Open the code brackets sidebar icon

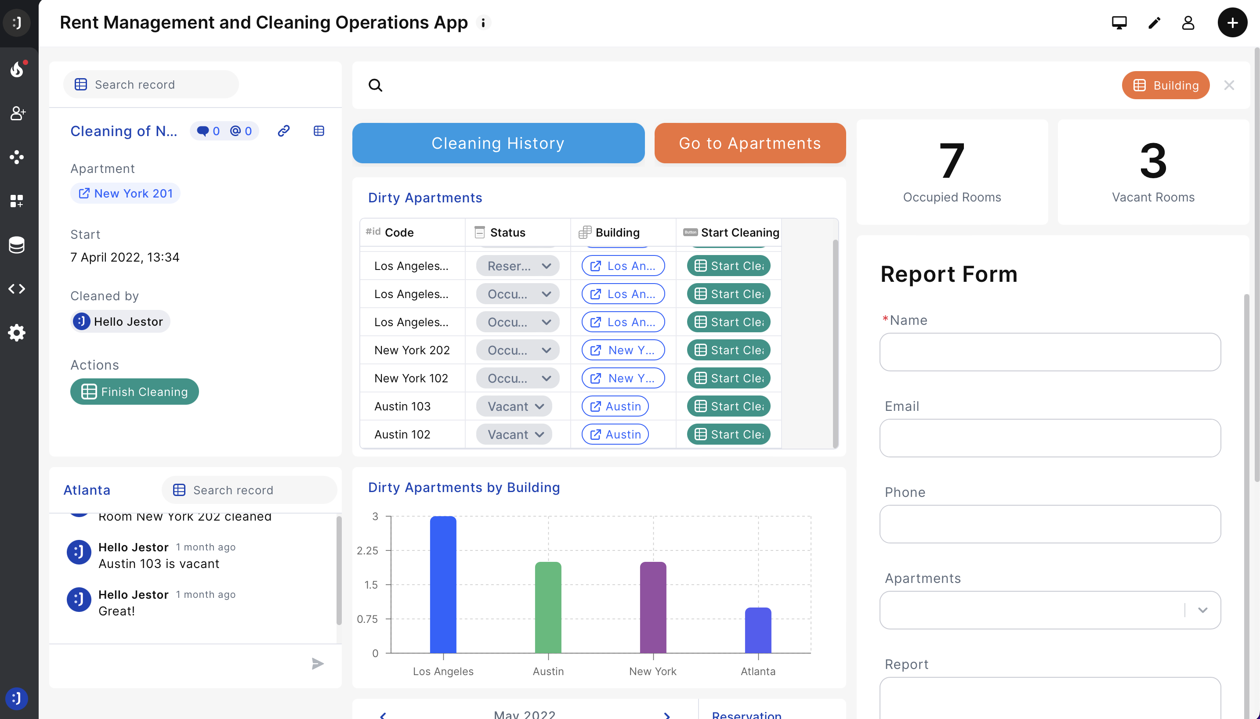click(17, 289)
